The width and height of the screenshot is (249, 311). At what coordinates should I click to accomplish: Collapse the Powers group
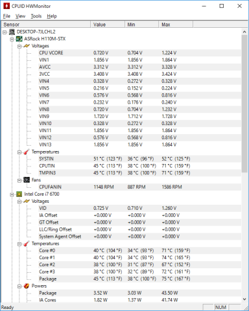(x=19, y=286)
